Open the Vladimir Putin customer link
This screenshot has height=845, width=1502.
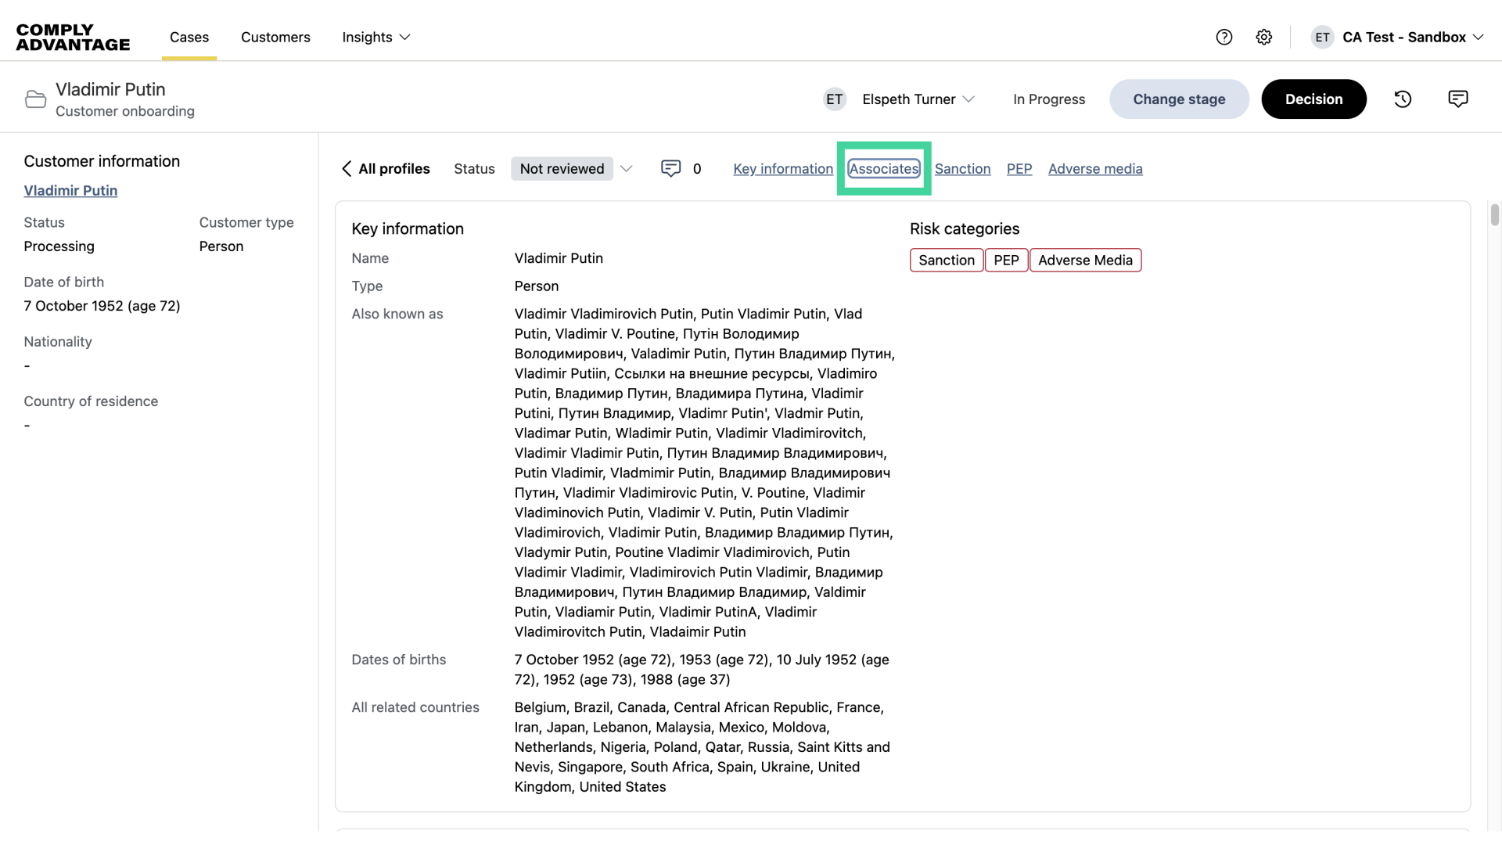click(70, 191)
